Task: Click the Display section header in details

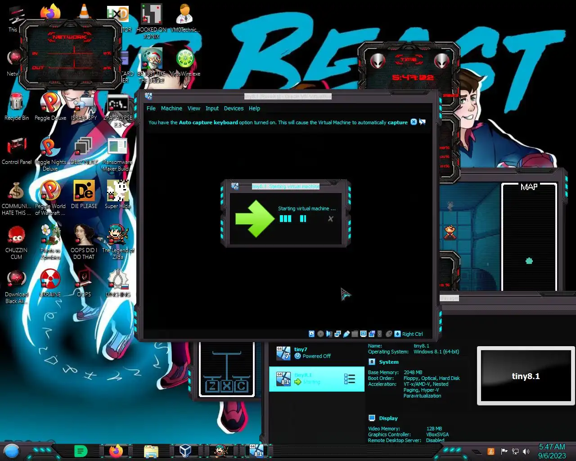Action: 388,418
